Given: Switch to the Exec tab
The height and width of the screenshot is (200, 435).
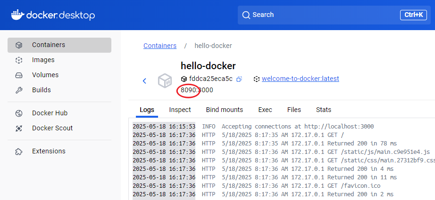Looking at the screenshot, I should click(x=265, y=110).
